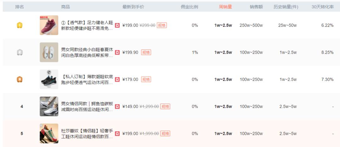Click red shop icon beside ¥149.00 price
The image size is (340, 147).
pyautogui.click(x=118, y=106)
